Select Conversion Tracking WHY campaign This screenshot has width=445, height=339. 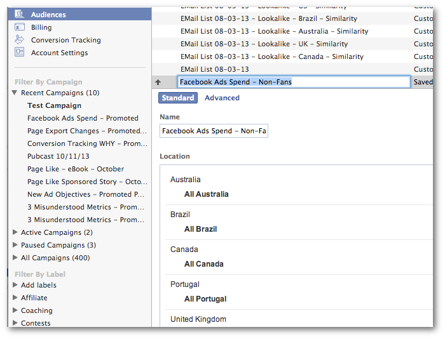coord(87,143)
